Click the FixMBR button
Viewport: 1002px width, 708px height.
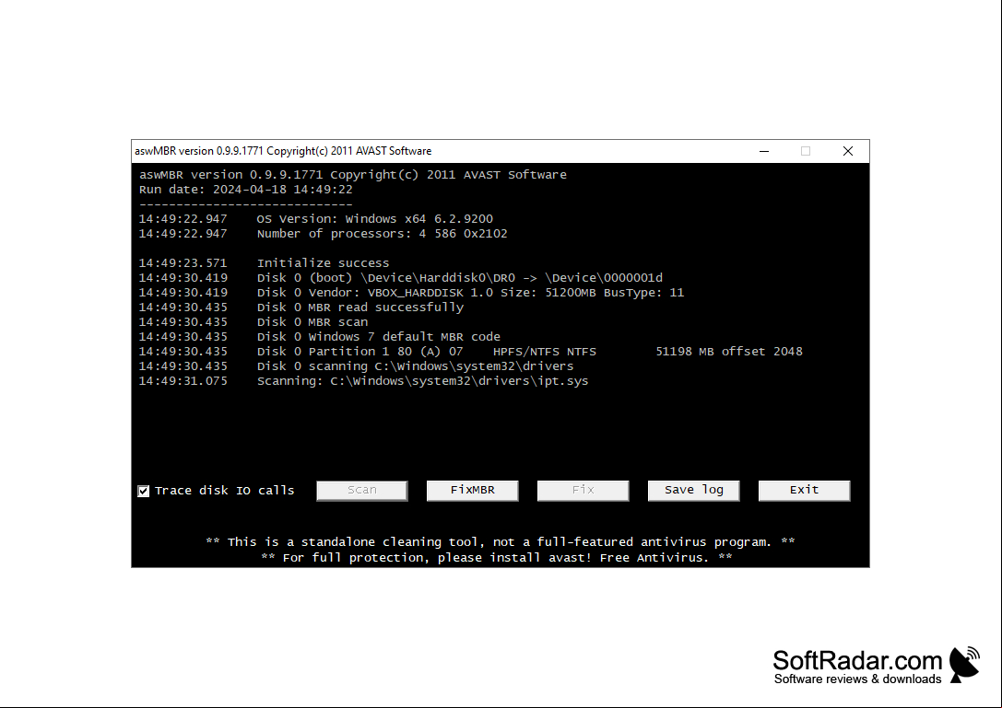[472, 491]
